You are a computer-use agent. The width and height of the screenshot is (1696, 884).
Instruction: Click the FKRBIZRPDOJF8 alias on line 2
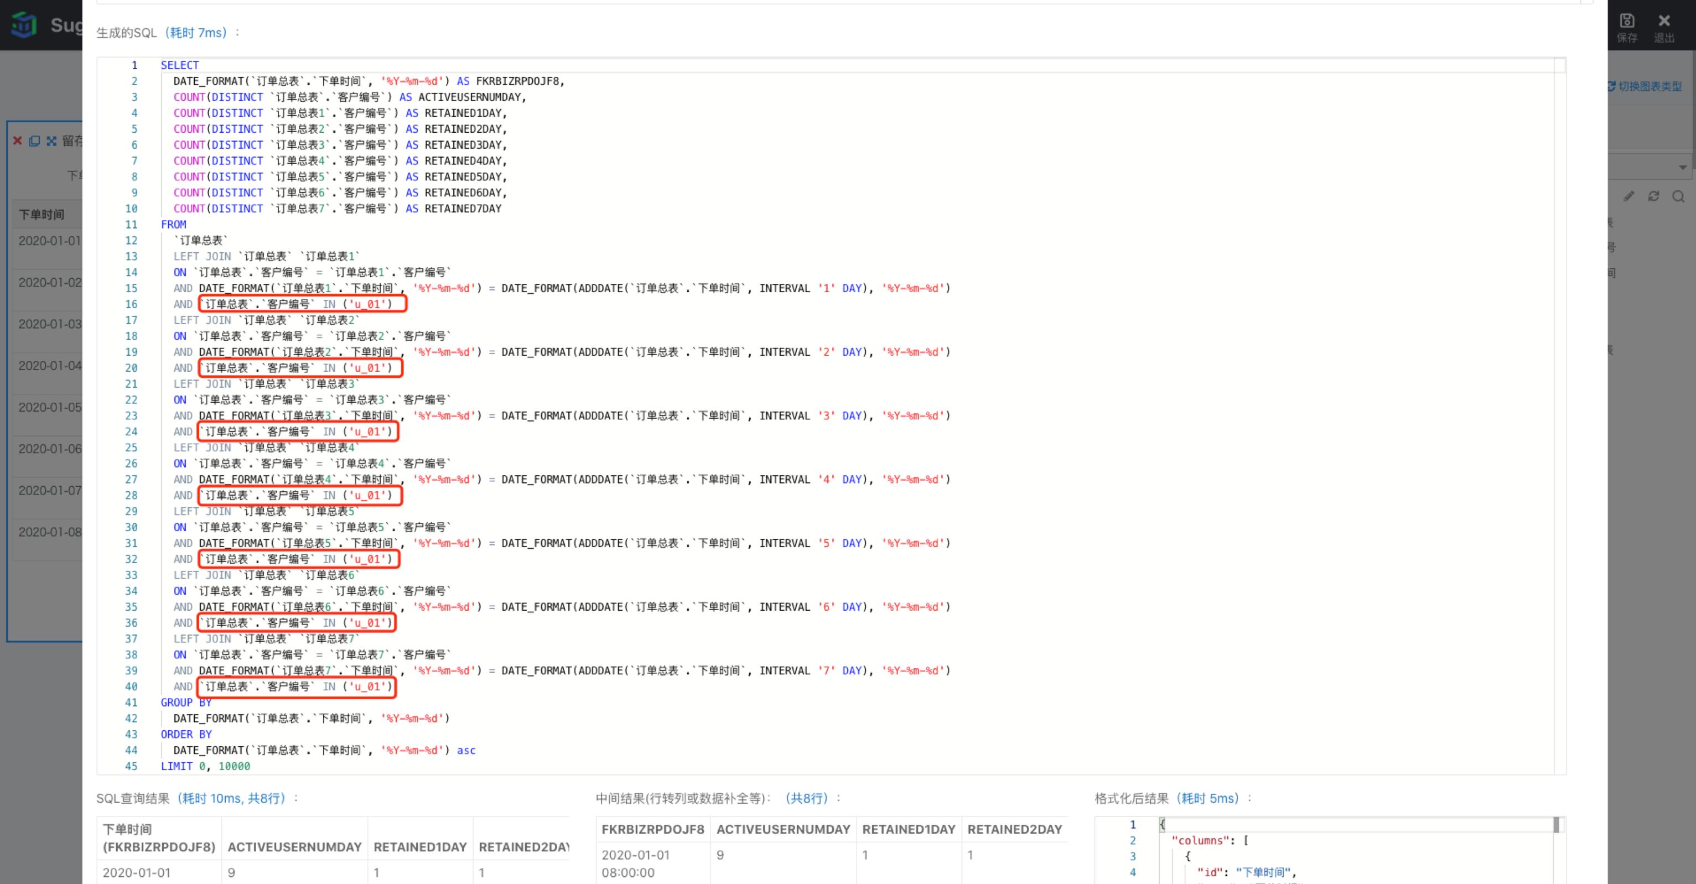pyautogui.click(x=517, y=81)
